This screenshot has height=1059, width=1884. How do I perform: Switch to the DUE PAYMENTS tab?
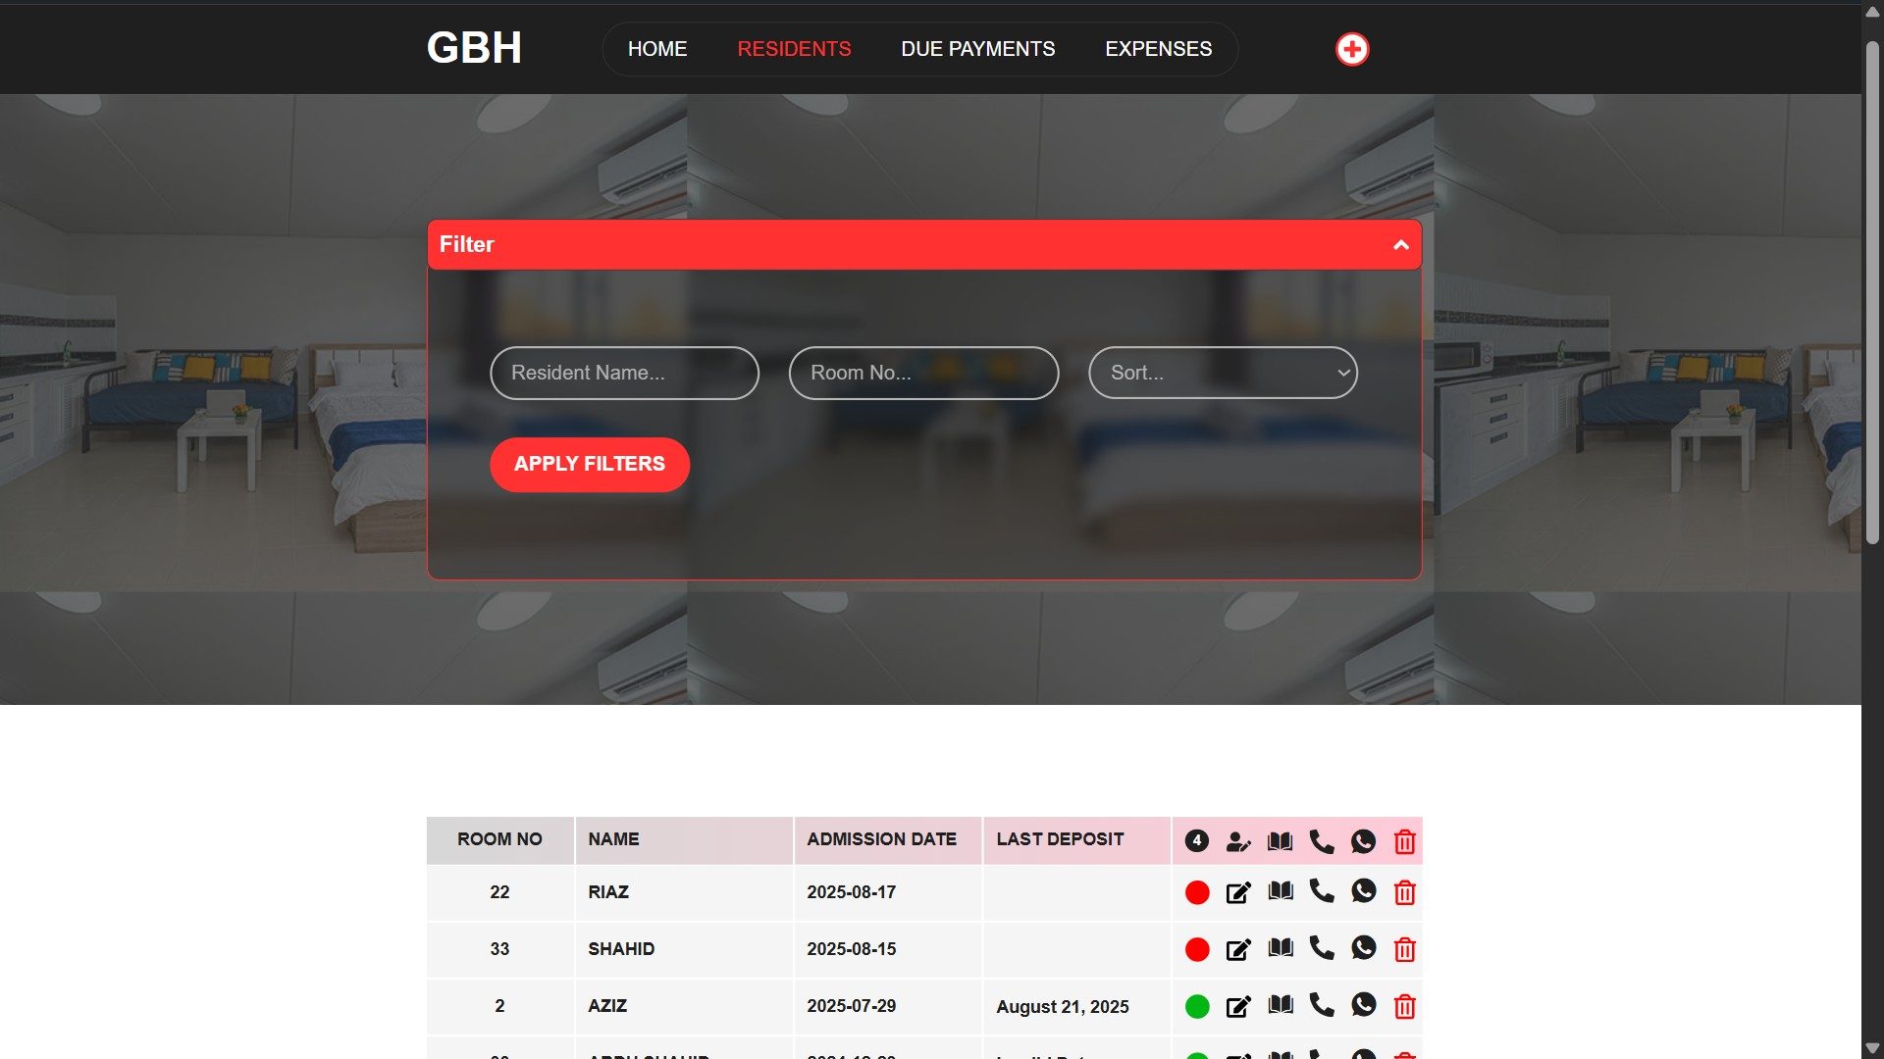(977, 49)
